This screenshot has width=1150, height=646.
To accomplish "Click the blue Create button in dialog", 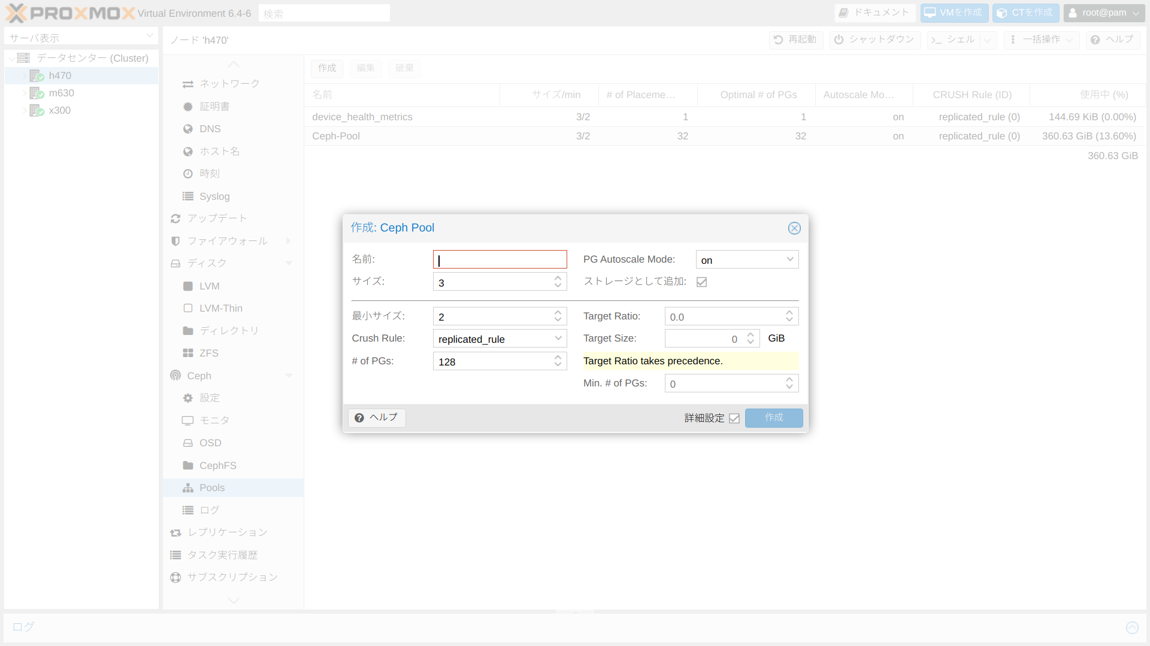I will pos(773,418).
